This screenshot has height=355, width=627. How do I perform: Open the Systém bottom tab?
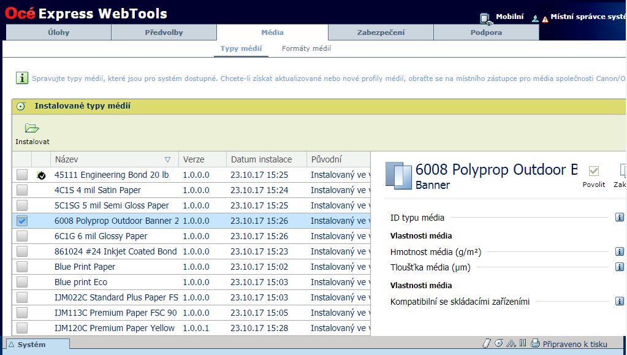point(38,344)
